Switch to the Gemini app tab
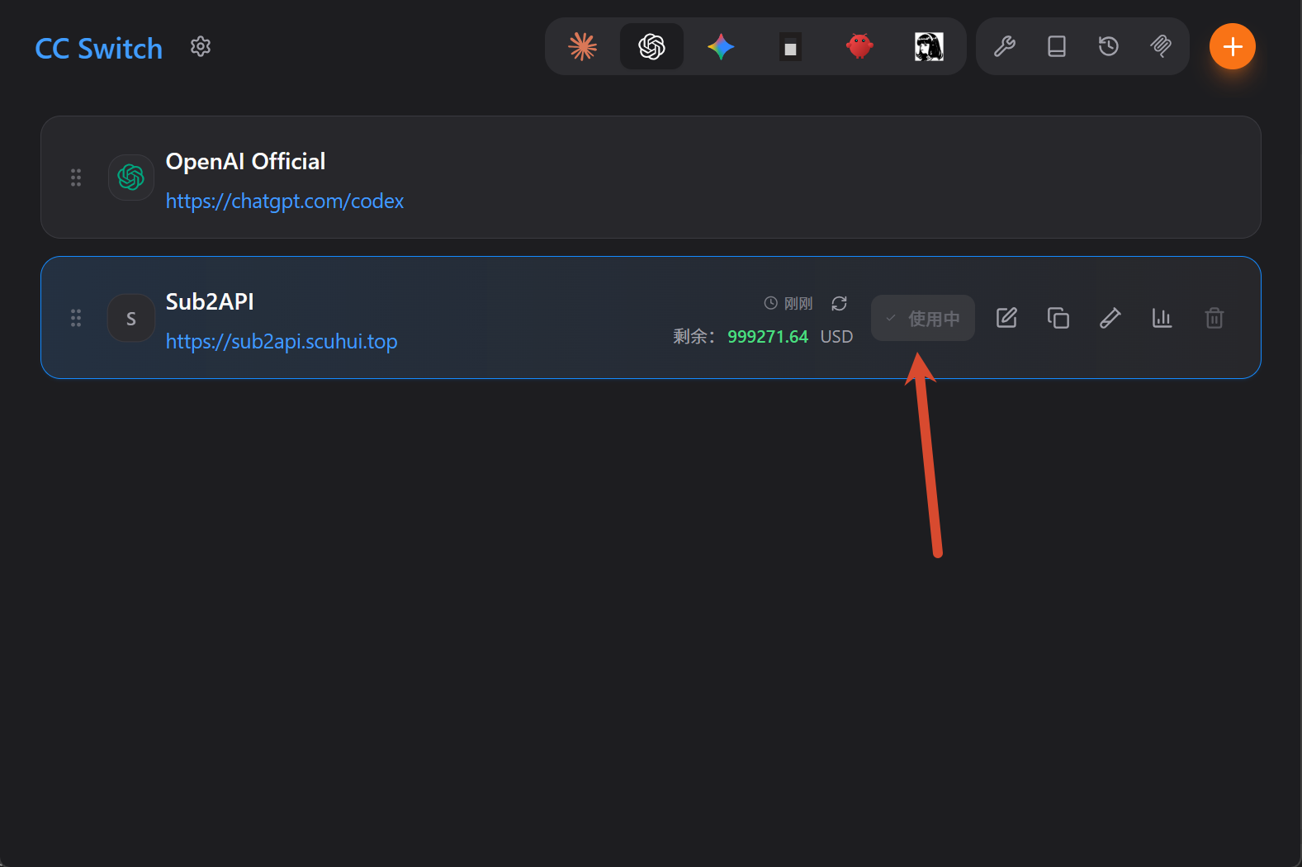 tap(721, 46)
